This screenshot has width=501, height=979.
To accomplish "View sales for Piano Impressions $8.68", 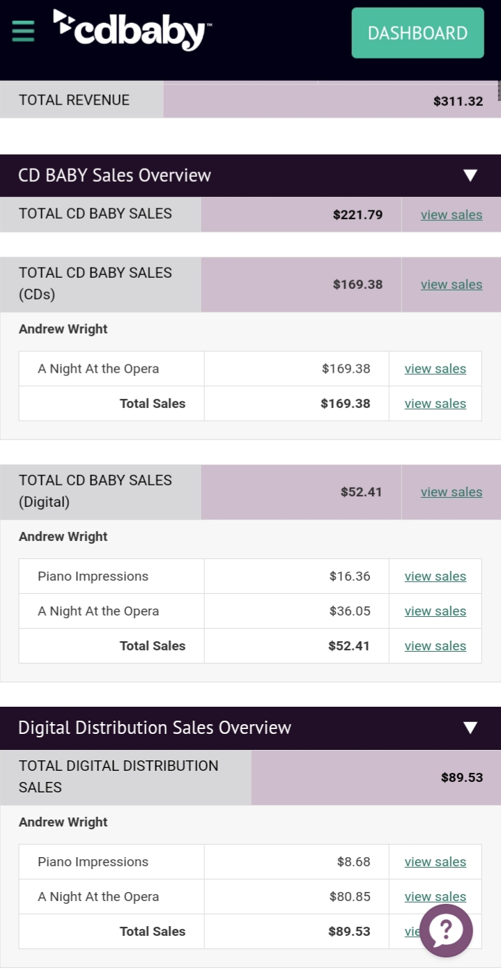I will (436, 862).
